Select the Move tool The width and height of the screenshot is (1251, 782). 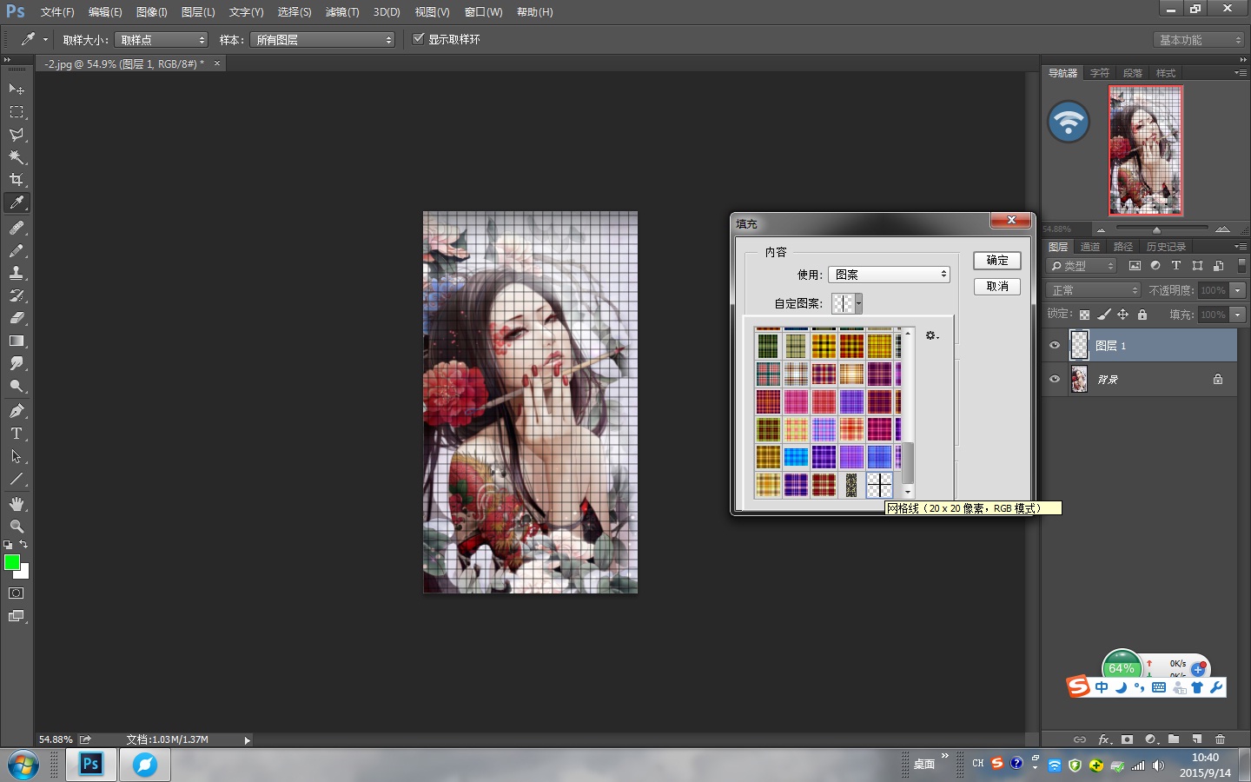[x=17, y=89]
